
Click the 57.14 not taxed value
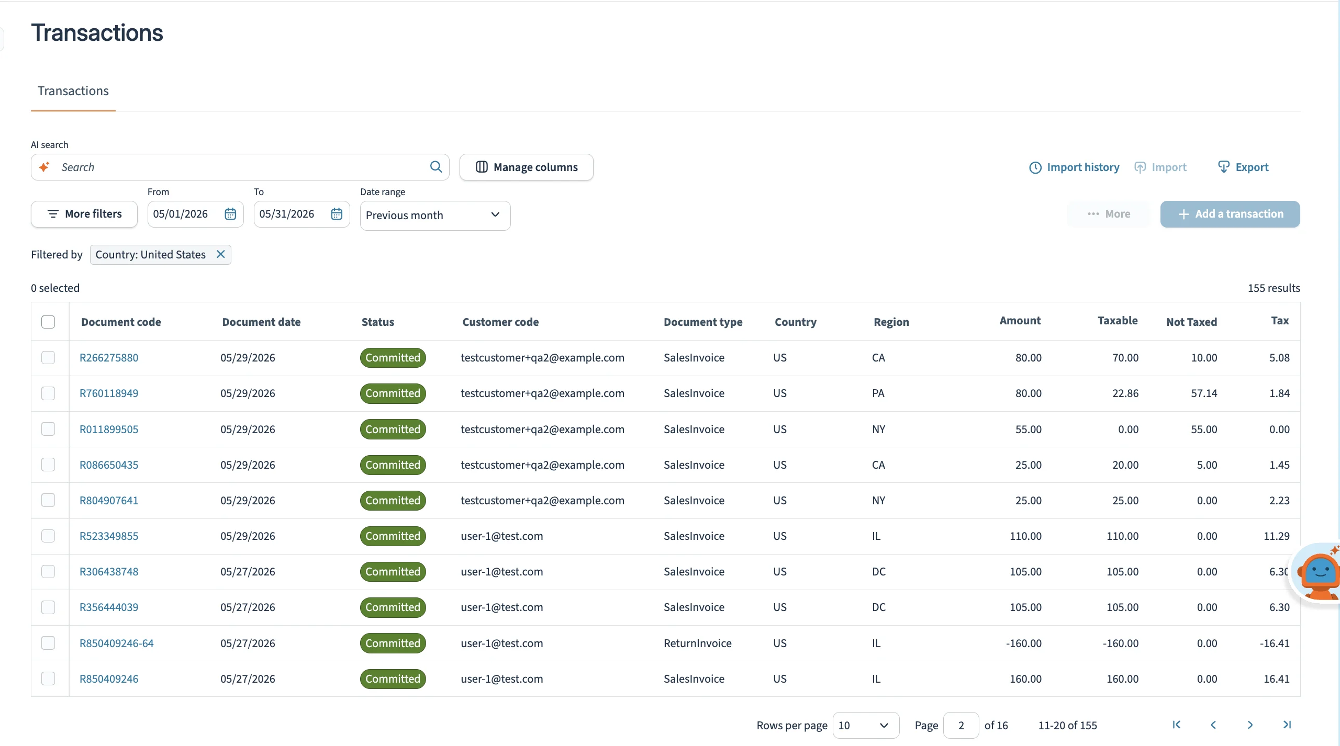coord(1204,393)
